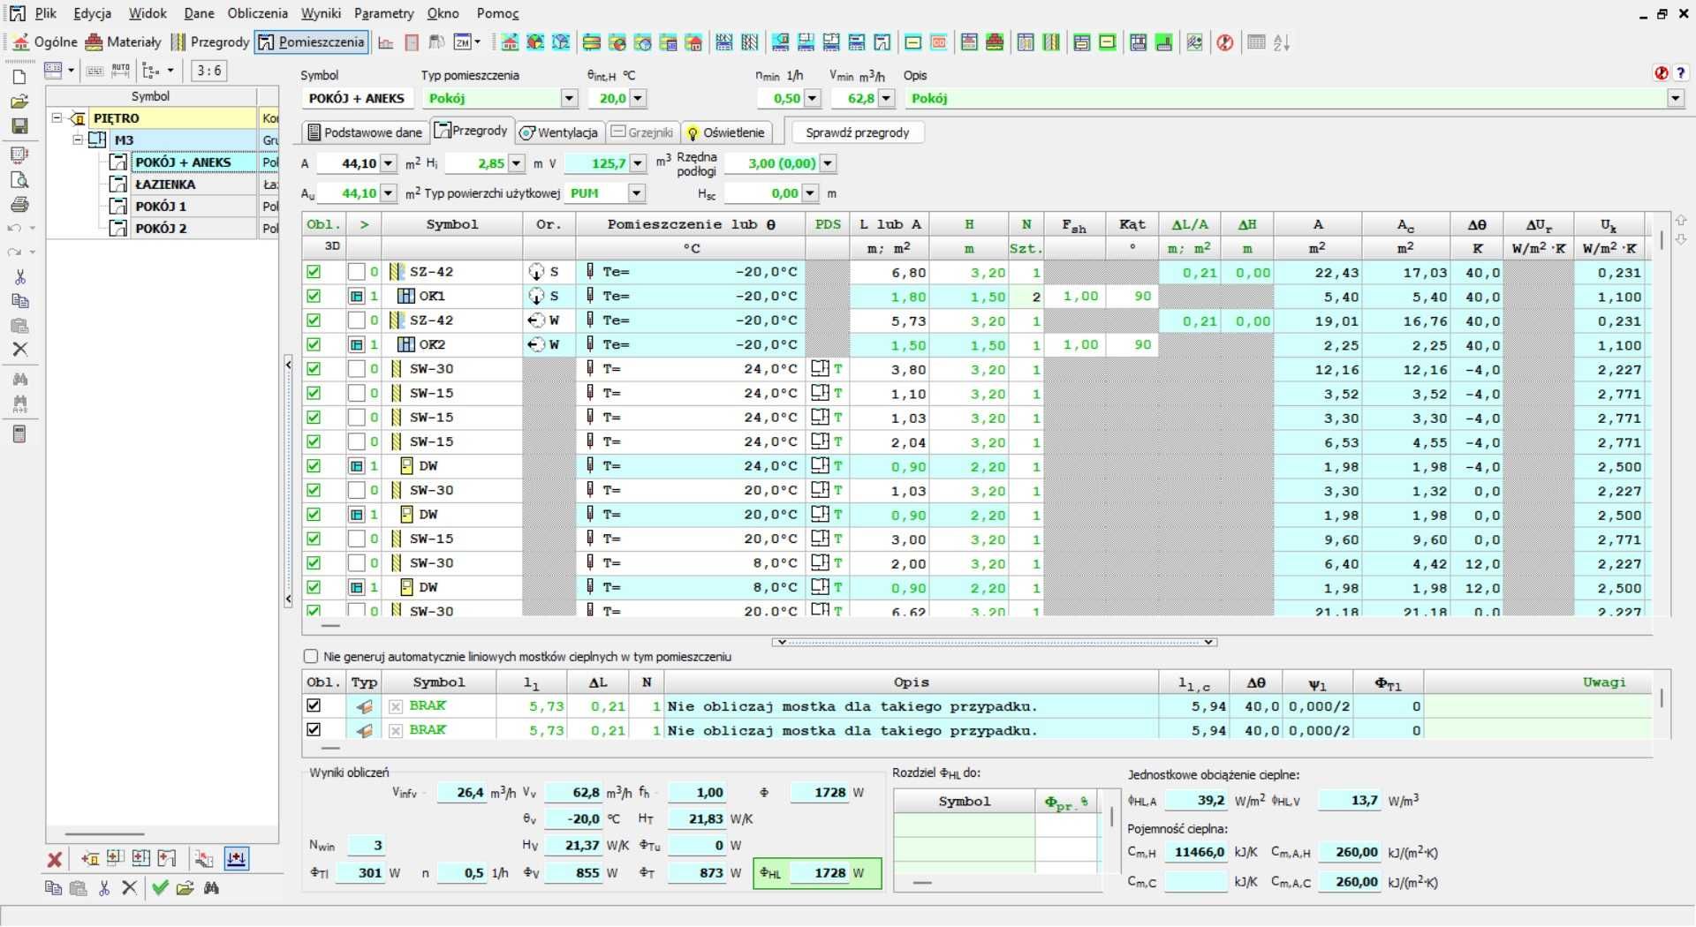1696x927 pixels.
Task: Click the red door icon in toolbar
Action: click(x=412, y=42)
